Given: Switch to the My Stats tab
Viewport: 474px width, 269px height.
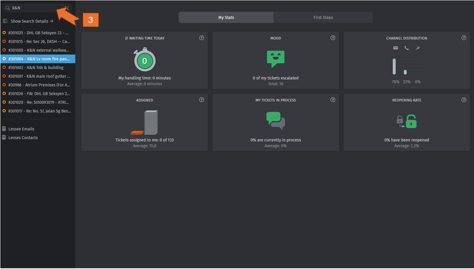Looking at the screenshot, I should click(x=226, y=18).
